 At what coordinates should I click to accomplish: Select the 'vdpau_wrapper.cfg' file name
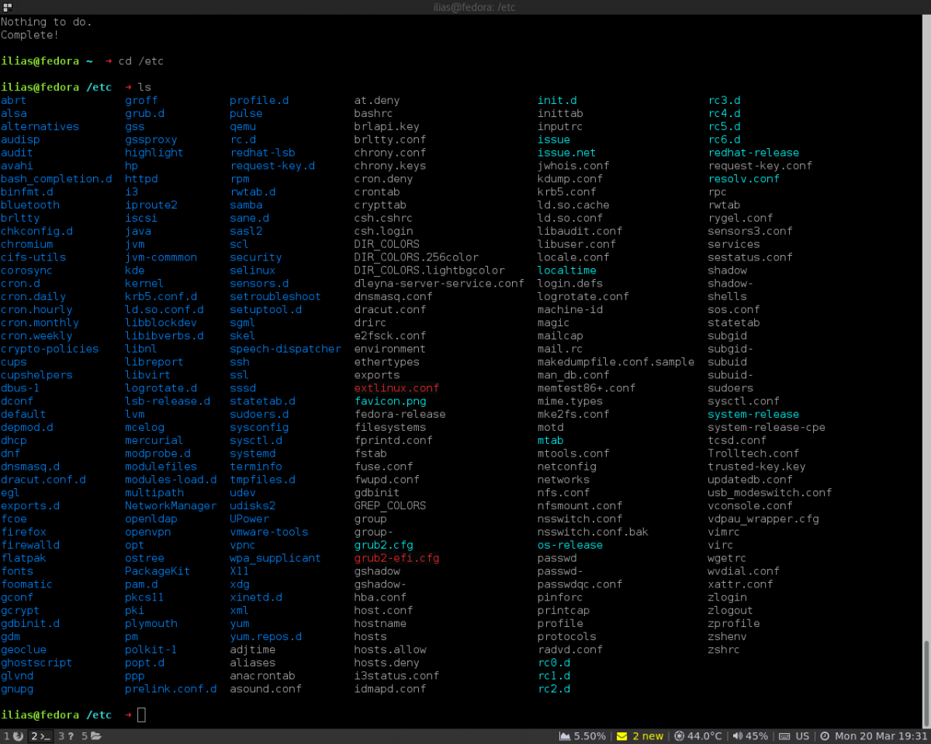pos(763,518)
